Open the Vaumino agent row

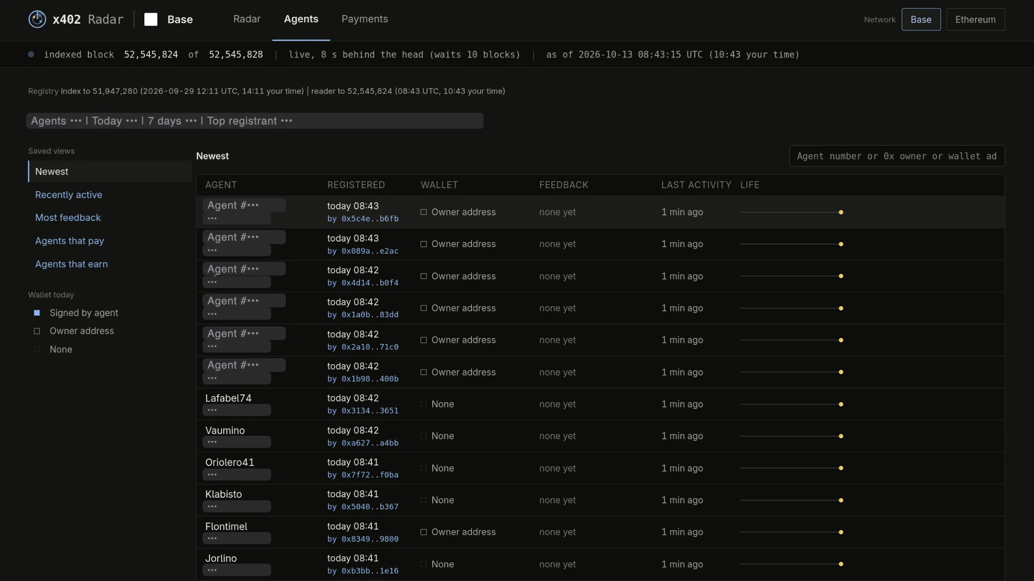tap(600, 436)
